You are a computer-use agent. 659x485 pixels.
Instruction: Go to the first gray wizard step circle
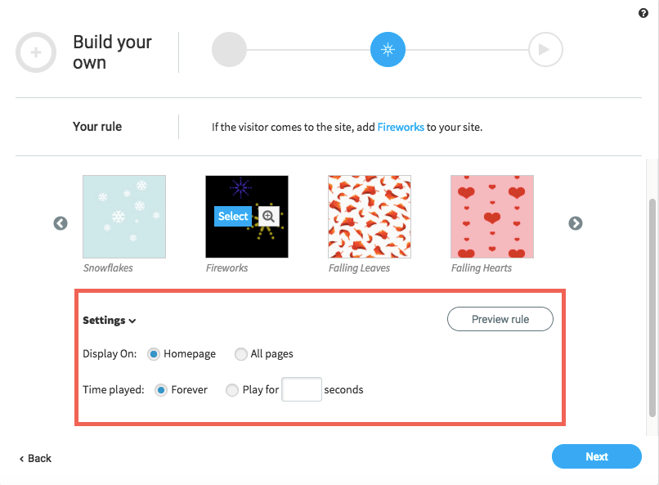(229, 50)
